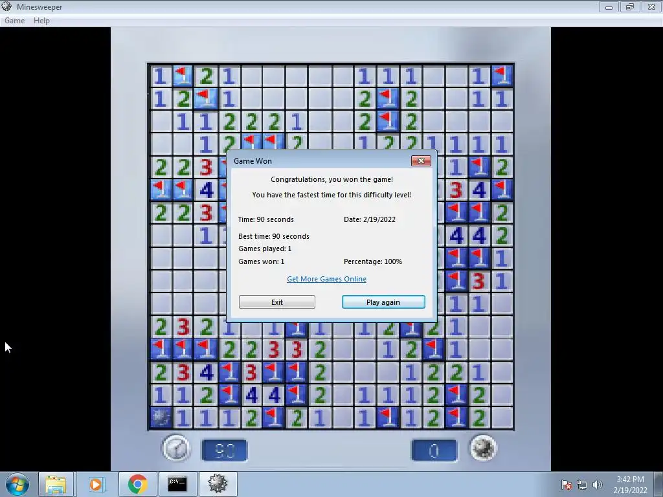
Task: Open the Help menu
Action: (41, 20)
